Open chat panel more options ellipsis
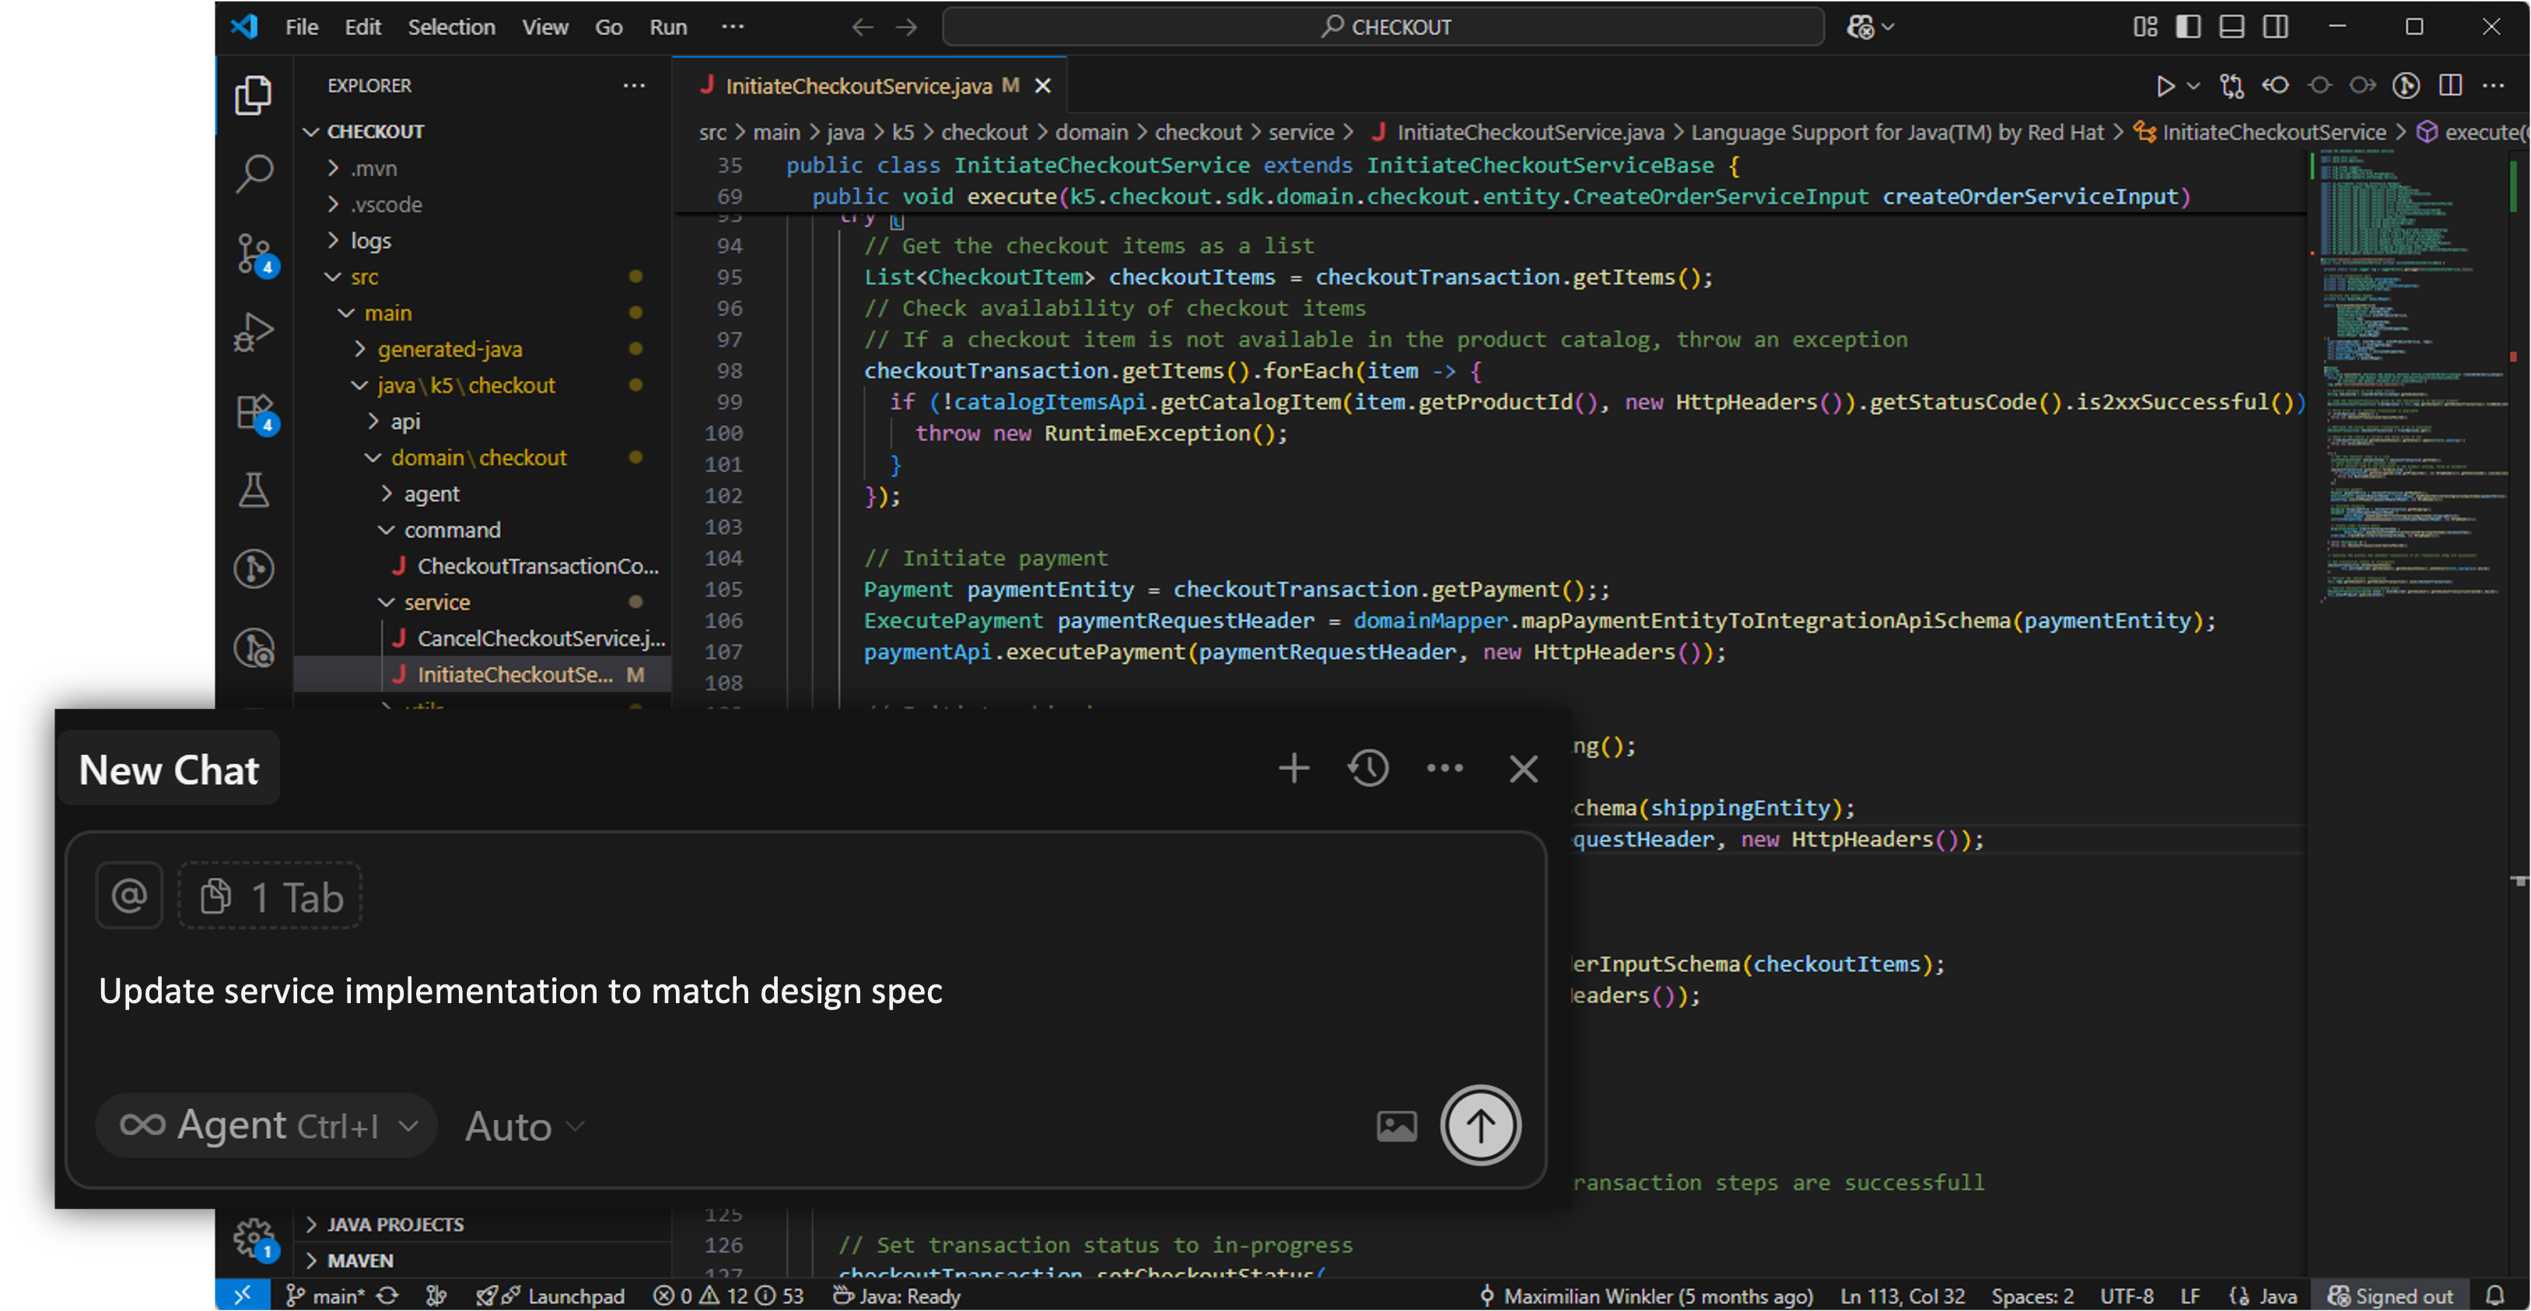The image size is (2531, 1311). tap(1444, 768)
